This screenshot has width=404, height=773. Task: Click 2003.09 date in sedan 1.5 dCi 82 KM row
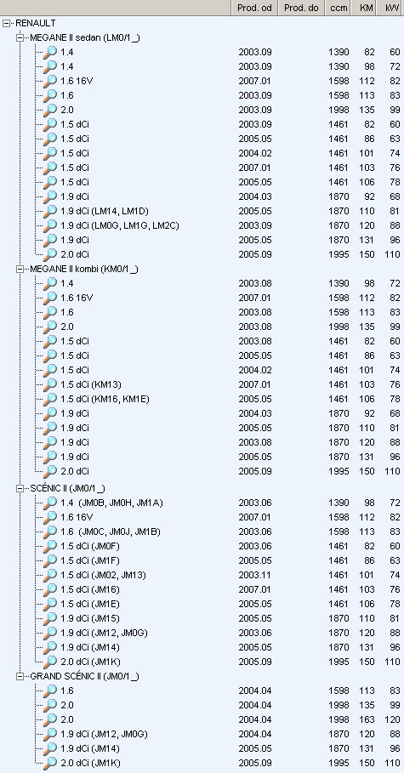[255, 125]
